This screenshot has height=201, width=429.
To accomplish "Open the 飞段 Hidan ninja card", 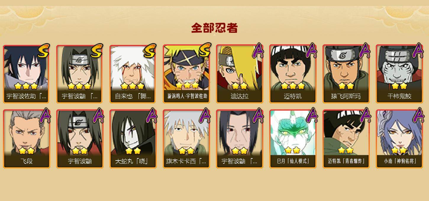I will 27,139.
